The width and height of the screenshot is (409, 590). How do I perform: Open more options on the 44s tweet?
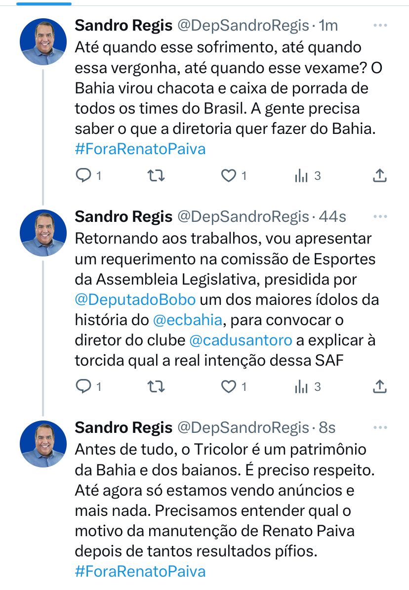pos(380,216)
